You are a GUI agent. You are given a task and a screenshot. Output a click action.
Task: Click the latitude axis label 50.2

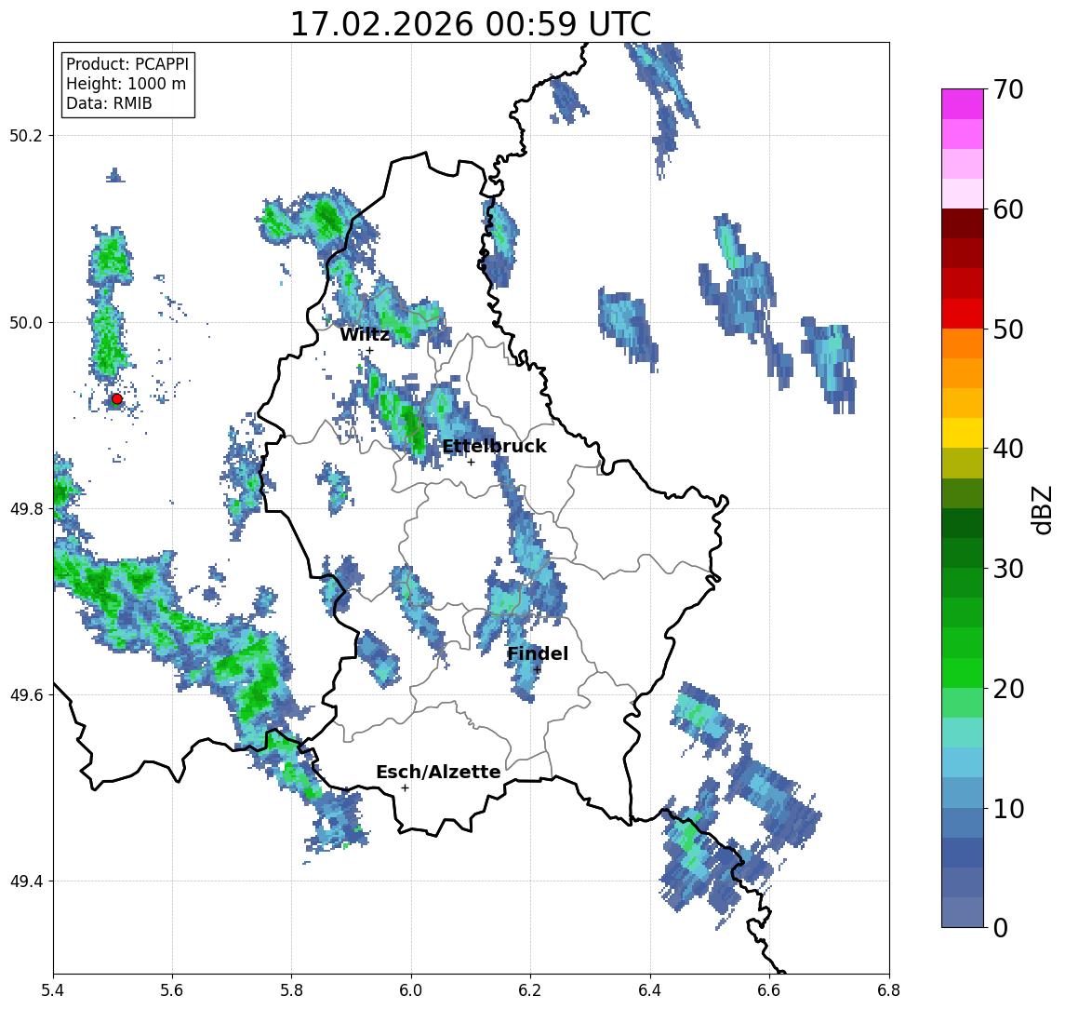pos(26,135)
